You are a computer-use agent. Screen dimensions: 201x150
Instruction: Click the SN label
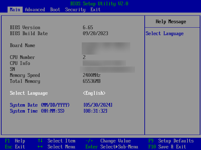click(13, 69)
